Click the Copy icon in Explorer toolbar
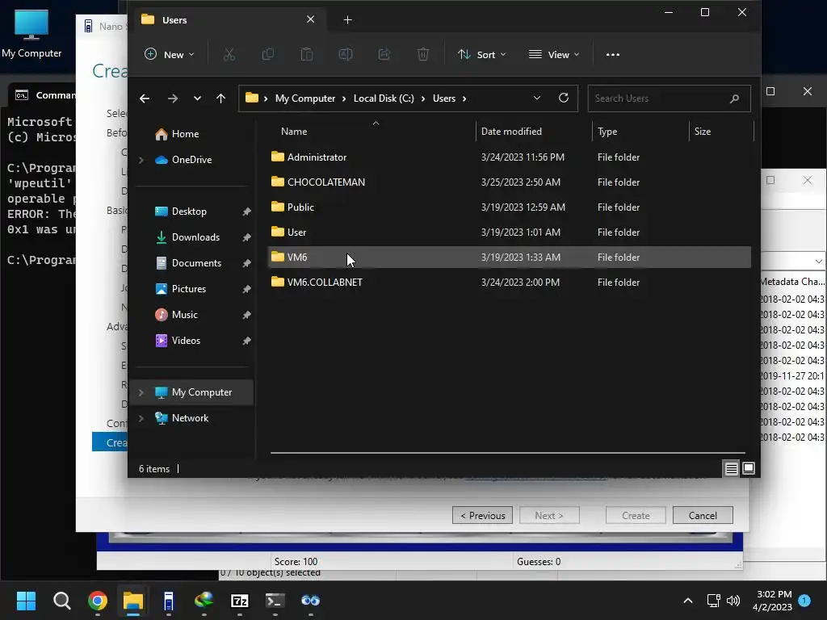The height and width of the screenshot is (620, 827). click(268, 54)
